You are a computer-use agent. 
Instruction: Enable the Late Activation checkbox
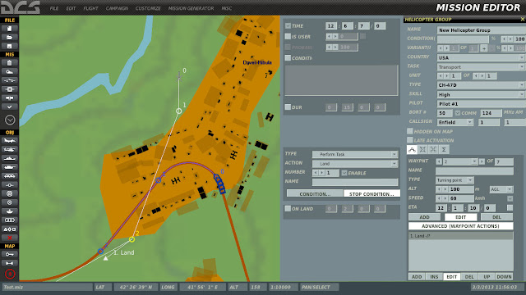click(x=410, y=140)
